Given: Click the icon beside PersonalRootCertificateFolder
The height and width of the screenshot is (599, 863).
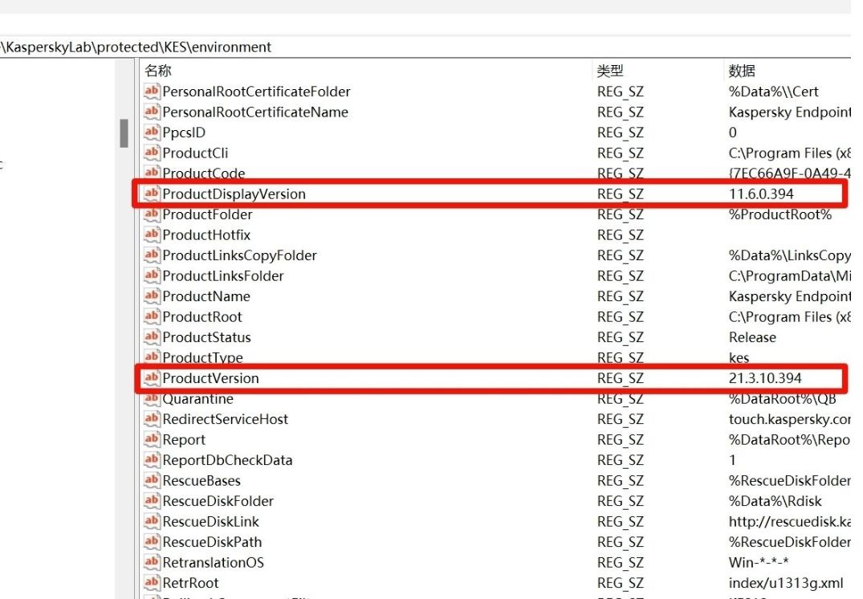Looking at the screenshot, I should click(x=151, y=92).
